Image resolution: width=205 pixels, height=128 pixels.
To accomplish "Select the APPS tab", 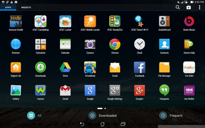I will (8, 7).
